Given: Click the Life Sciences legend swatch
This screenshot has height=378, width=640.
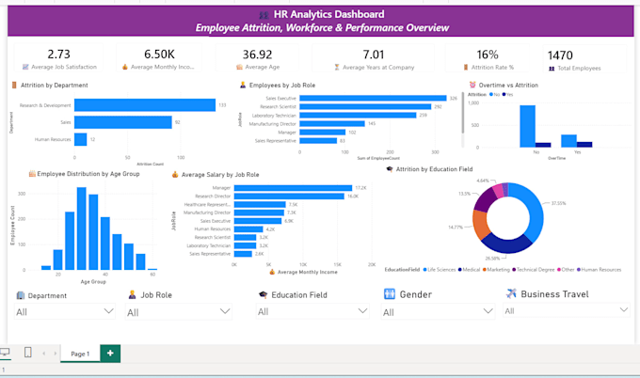Looking at the screenshot, I should tap(424, 270).
